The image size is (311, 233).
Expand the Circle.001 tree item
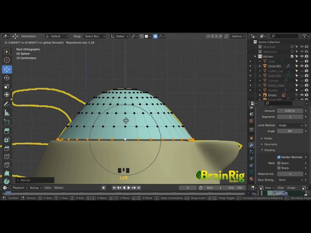point(260,66)
